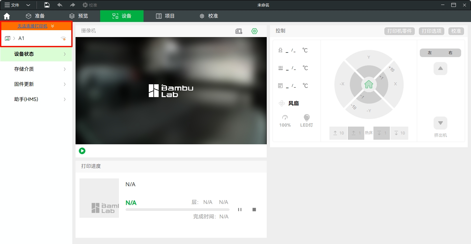Image resolution: width=471 pixels, height=244 pixels.
Task: Switch to the 准备 tab
Action: [35, 16]
